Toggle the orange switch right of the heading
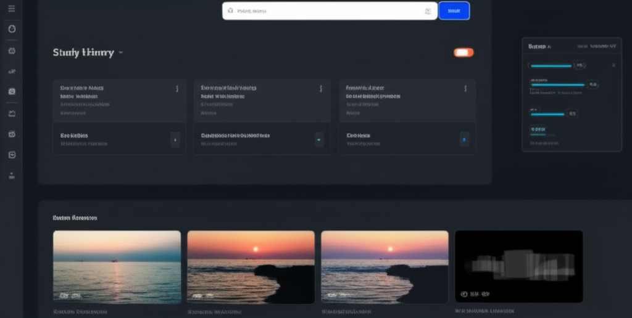This screenshot has width=632, height=318. (464, 52)
